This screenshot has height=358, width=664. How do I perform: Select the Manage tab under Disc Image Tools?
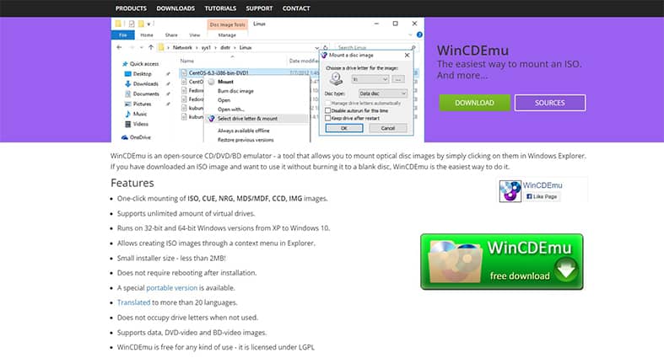point(227,35)
